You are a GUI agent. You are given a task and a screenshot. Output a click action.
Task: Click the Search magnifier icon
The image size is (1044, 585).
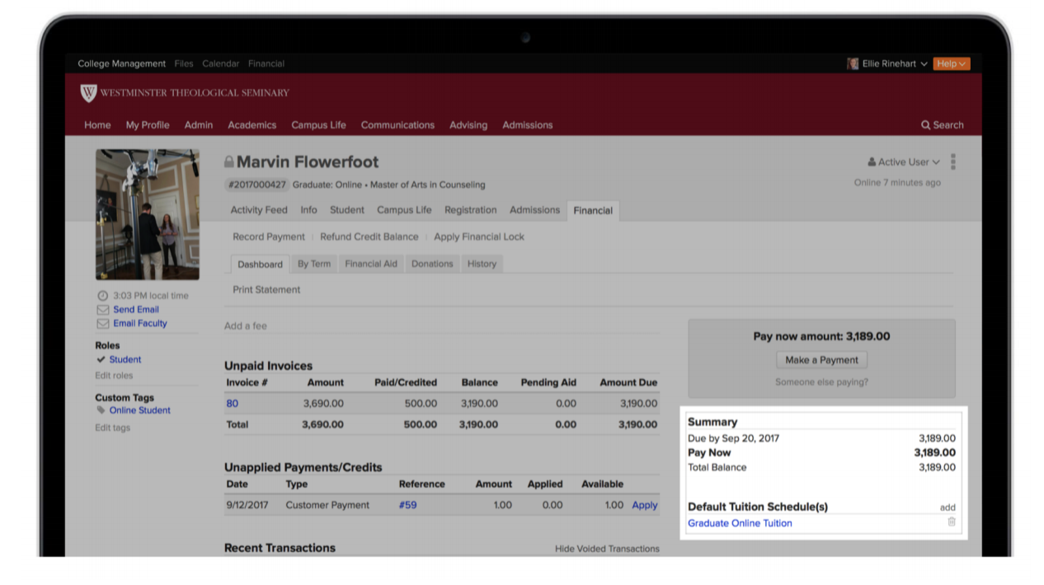coord(925,125)
